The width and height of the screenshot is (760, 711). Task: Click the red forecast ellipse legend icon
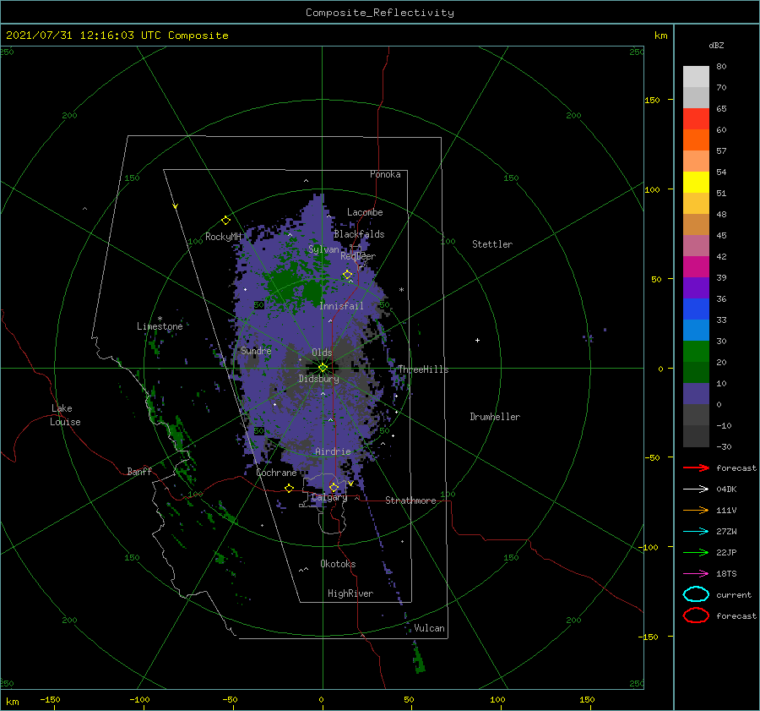(x=696, y=615)
